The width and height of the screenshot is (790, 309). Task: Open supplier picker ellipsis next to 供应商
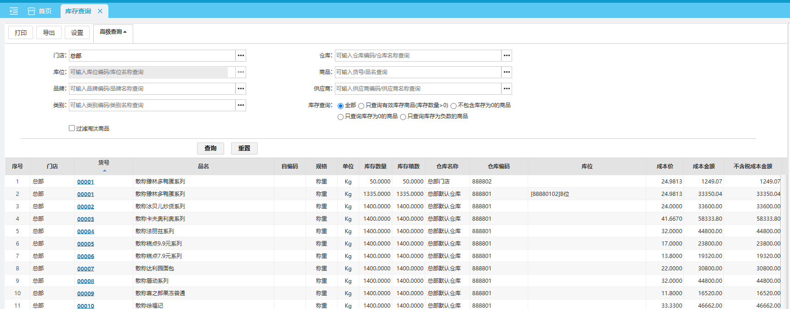tap(507, 89)
